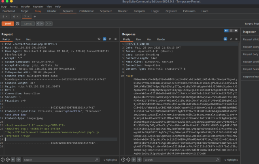Image resolution: width=259 pixels, height=164 pixels.
Task: Open the Repeater send settings gear
Action: click(17, 23)
